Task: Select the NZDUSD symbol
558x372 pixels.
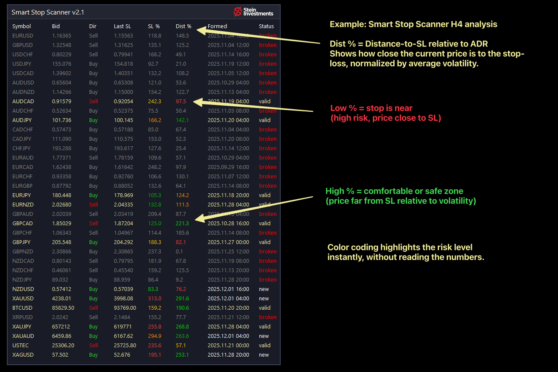Action: coord(23,289)
